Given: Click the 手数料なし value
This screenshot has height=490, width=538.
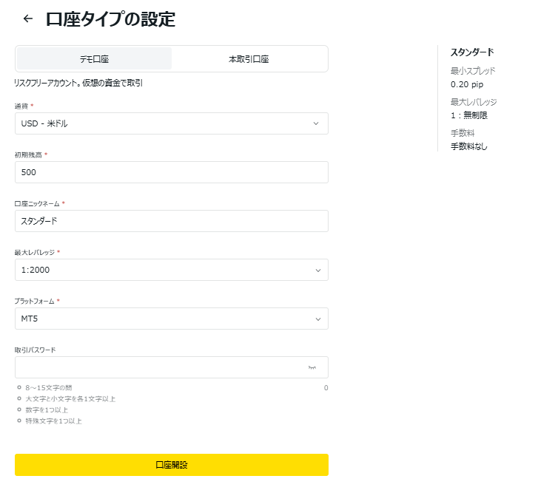Looking at the screenshot, I should (468, 146).
